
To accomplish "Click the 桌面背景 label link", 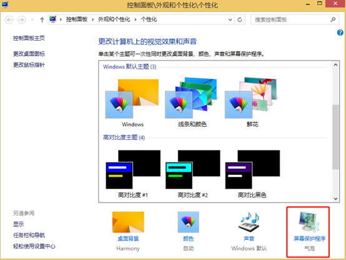I will (128, 239).
